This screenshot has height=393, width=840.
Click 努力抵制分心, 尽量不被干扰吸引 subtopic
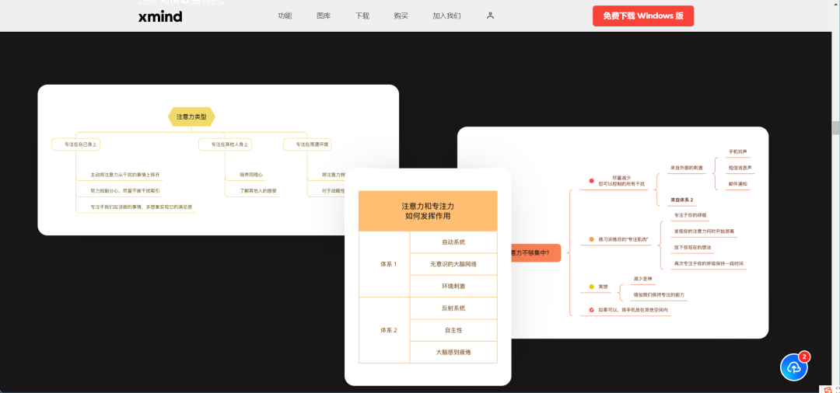point(125,190)
